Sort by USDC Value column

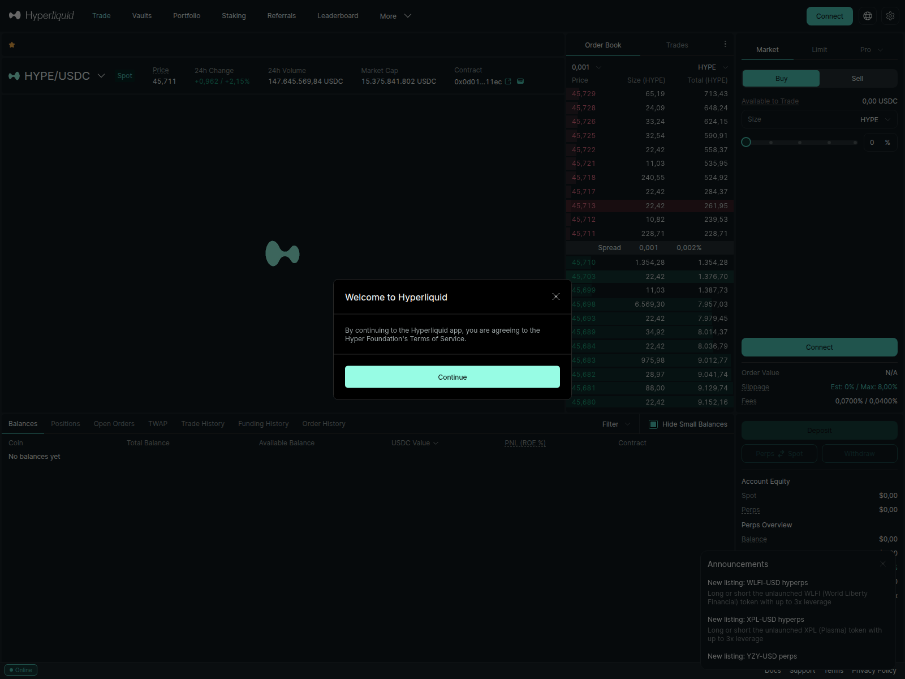[415, 443]
